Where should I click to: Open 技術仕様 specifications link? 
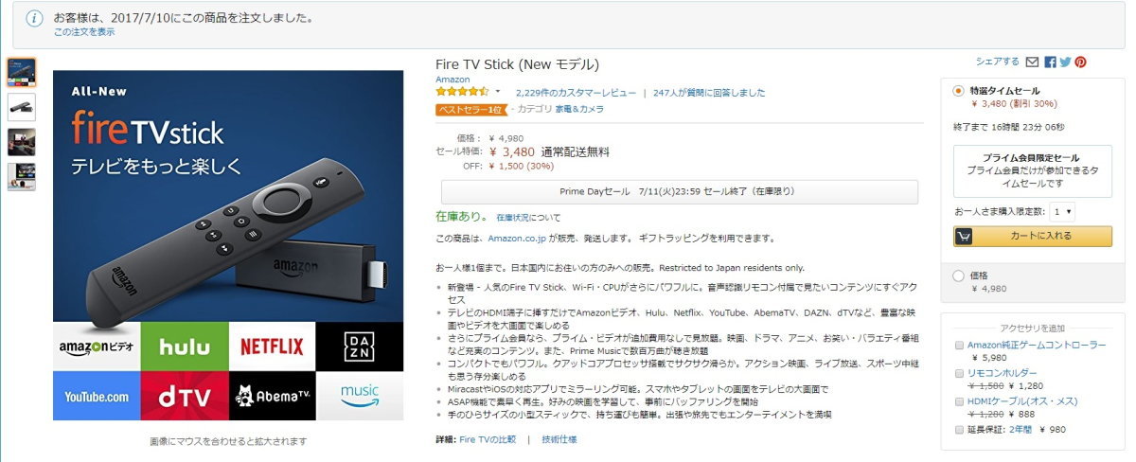coord(559,440)
